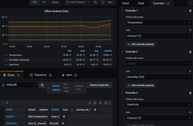
Task: Click the host tag key segment
Action: (x=65, y=110)
